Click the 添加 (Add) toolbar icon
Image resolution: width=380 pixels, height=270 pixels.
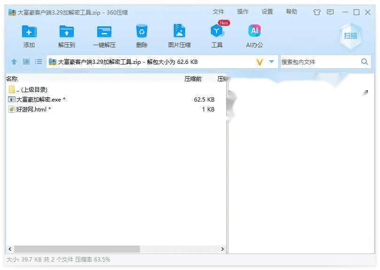29,32
